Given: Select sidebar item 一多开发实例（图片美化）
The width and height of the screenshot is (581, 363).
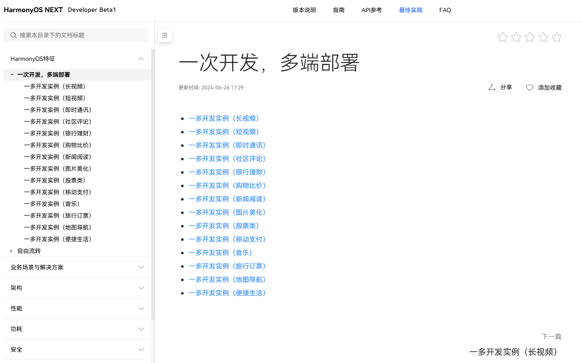Looking at the screenshot, I should 59,169.
